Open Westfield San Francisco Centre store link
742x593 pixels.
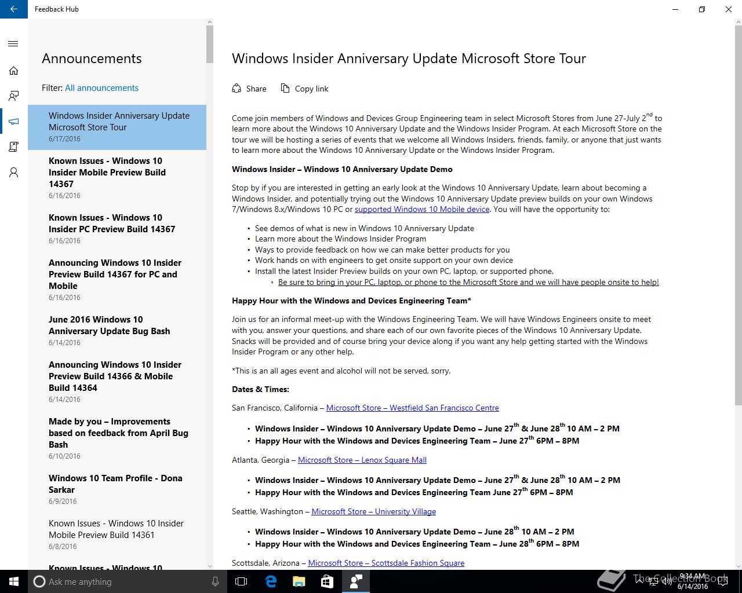[413, 408]
